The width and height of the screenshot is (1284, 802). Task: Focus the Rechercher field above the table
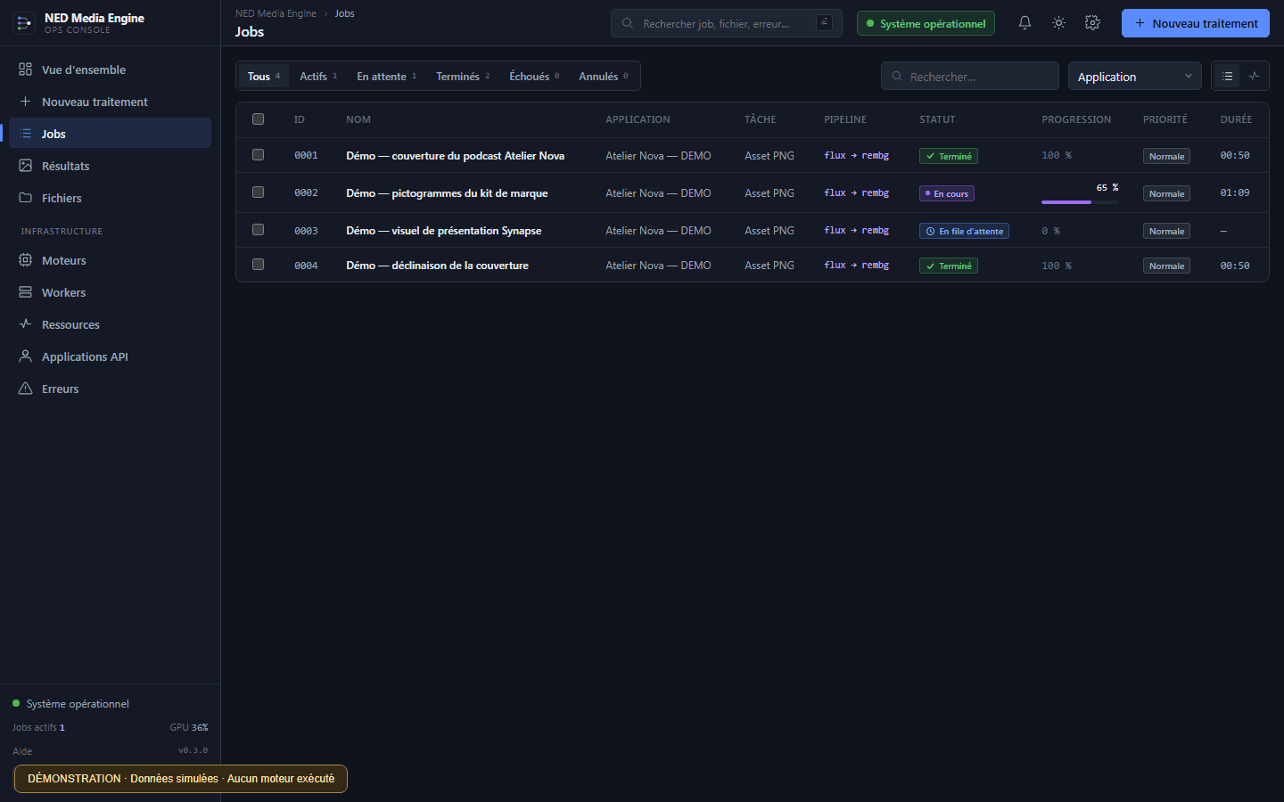point(970,77)
